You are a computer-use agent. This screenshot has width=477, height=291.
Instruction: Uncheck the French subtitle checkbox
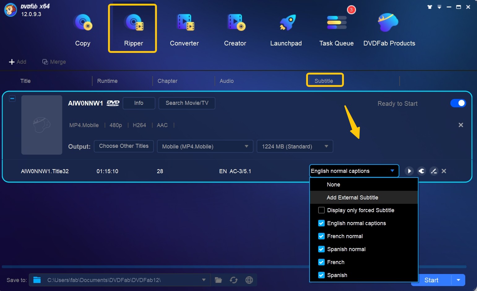(322, 262)
